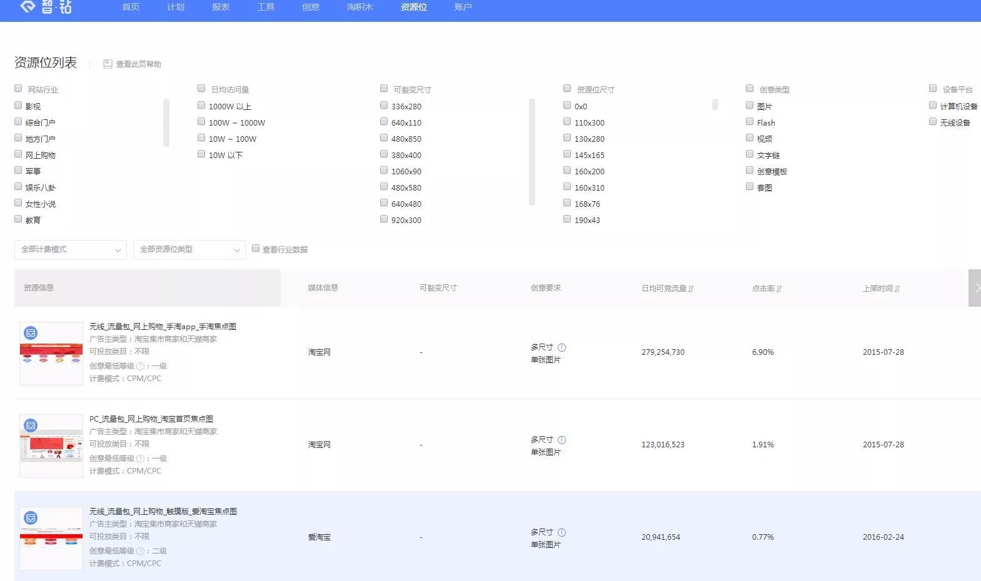The height and width of the screenshot is (581, 981).
Task: Open the 报表 menu
Action: tap(221, 7)
